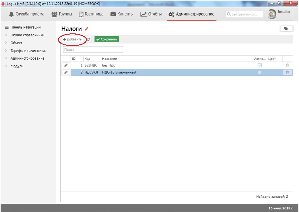The height and width of the screenshot is (212, 299).
Task: Click the briefcase icon of Клиенты
Action: tap(113, 14)
